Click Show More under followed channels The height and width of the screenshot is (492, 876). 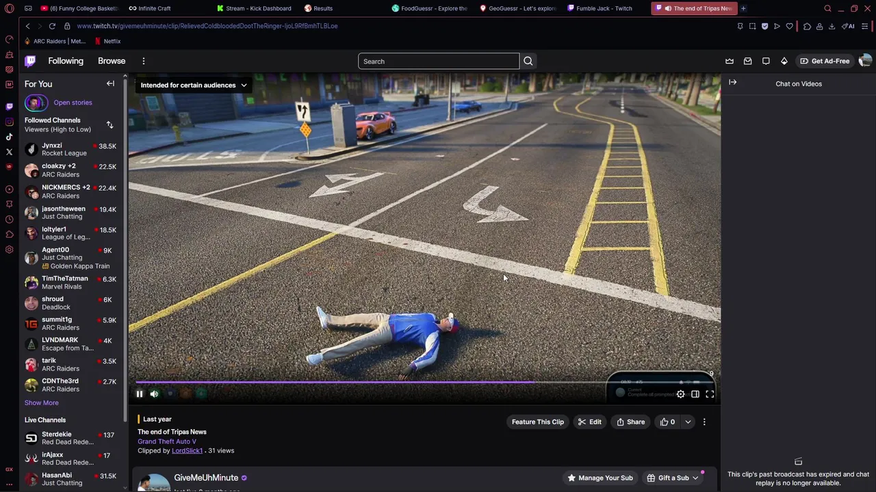pyautogui.click(x=41, y=402)
